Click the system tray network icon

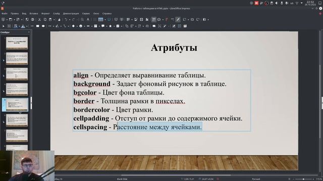coord(297,3)
